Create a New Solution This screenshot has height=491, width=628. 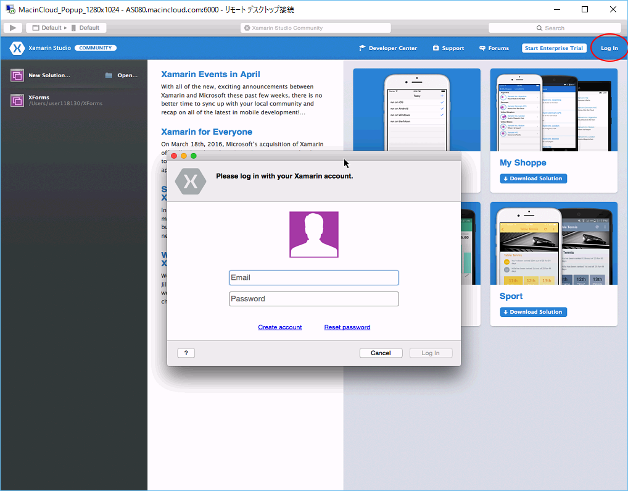49,75
